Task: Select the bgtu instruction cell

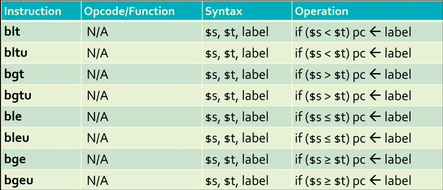Action: pyautogui.click(x=18, y=96)
